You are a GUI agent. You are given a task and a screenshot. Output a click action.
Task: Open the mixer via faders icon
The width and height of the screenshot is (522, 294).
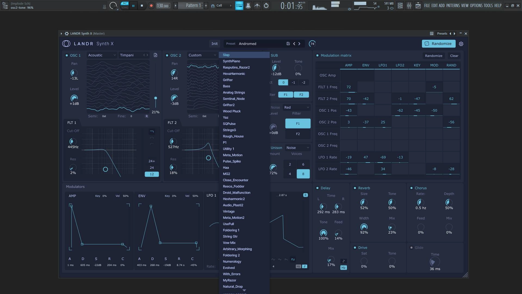[x=409, y=5]
